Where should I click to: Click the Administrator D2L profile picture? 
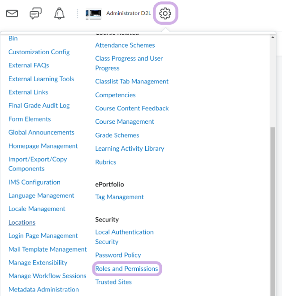94,14
